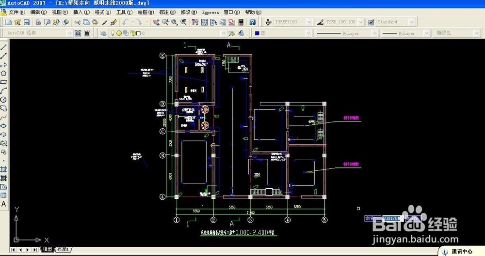
Task: Create a new drawing with the New icon
Action: coord(8,22)
